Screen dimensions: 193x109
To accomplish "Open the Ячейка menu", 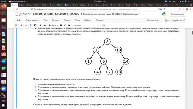I will click(x=67, y=20).
